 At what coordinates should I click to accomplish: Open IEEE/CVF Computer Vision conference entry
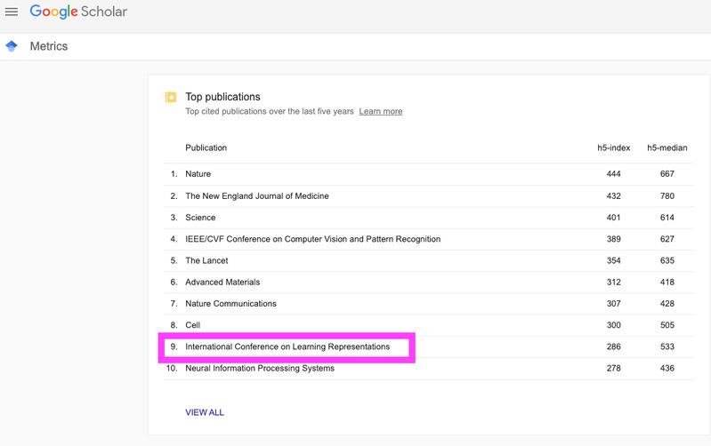click(x=312, y=239)
